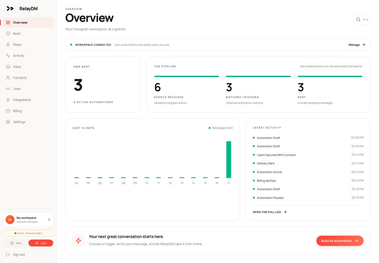Open the Overview grid icon in sidebar
This screenshot has height=263, width=379.
pyautogui.click(x=8, y=23)
